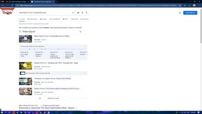Open Windows notification center

[199, 112]
